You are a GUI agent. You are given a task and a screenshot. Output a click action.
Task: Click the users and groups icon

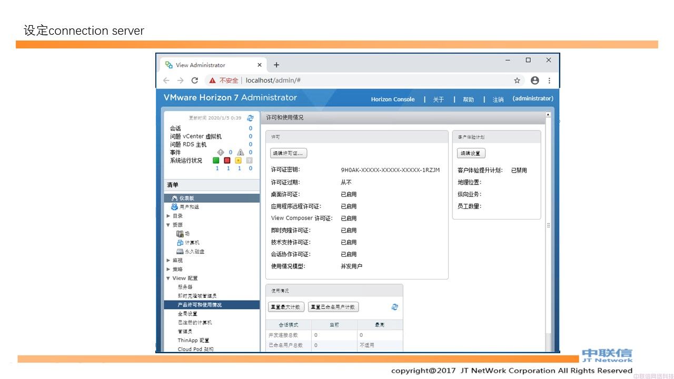pos(174,207)
